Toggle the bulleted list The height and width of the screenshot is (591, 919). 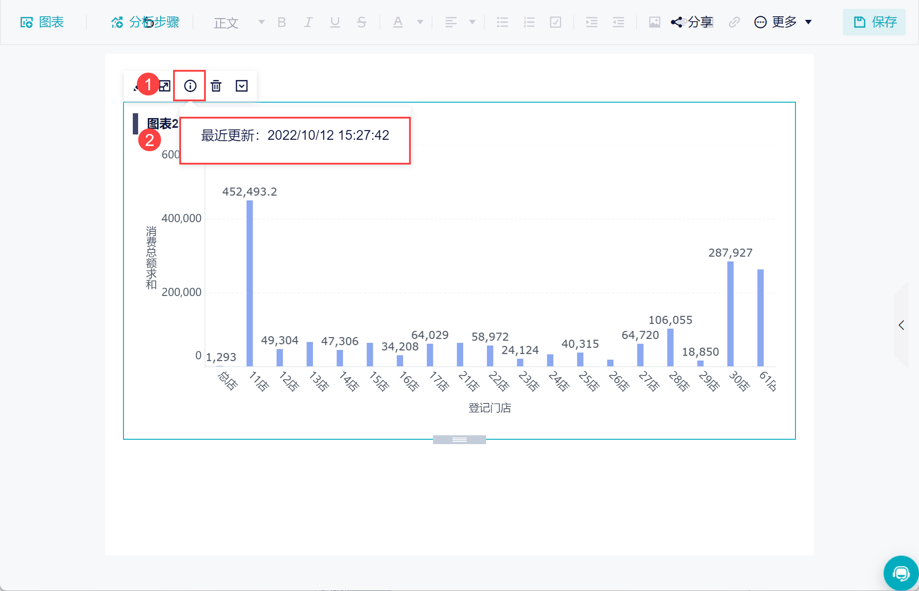point(502,22)
